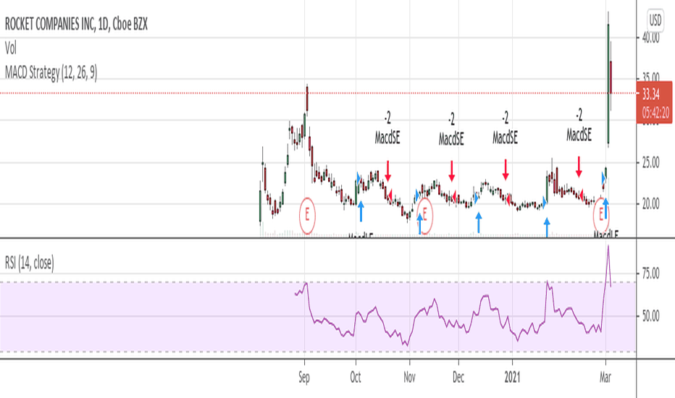Select the red short-entry arrow in mid-October
Viewport: 675px width, 398px height.
[x=388, y=171]
